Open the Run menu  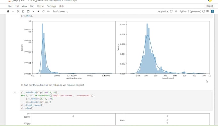tap(32, 6)
